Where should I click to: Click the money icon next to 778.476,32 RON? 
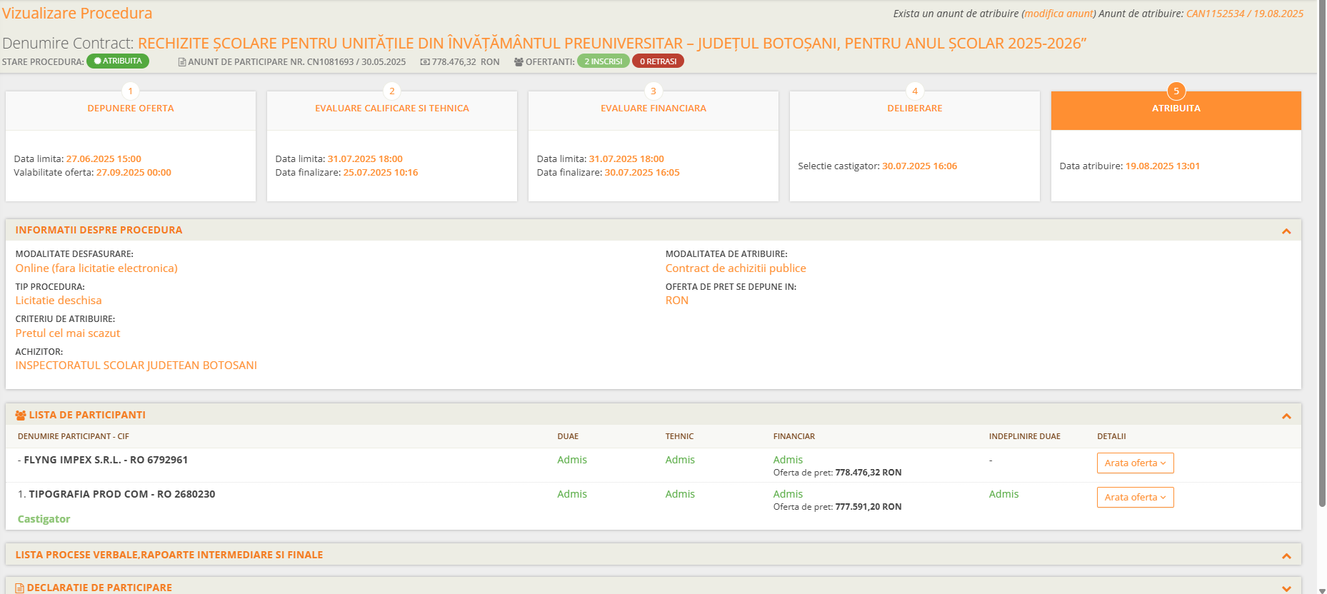[425, 62]
